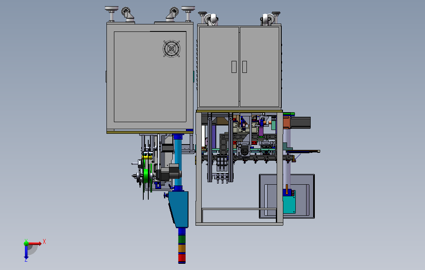
Task: Select the cooling fan grille on left cabinet
Action: pyautogui.click(x=171, y=49)
